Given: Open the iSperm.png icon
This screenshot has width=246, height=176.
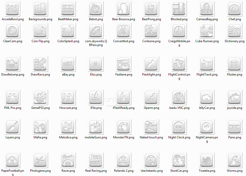Looking at the screenshot, I should [151, 97].
